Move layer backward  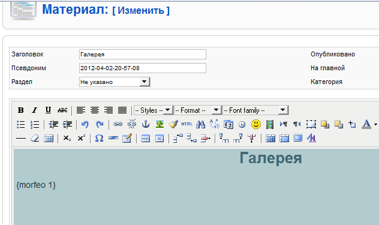339,124
